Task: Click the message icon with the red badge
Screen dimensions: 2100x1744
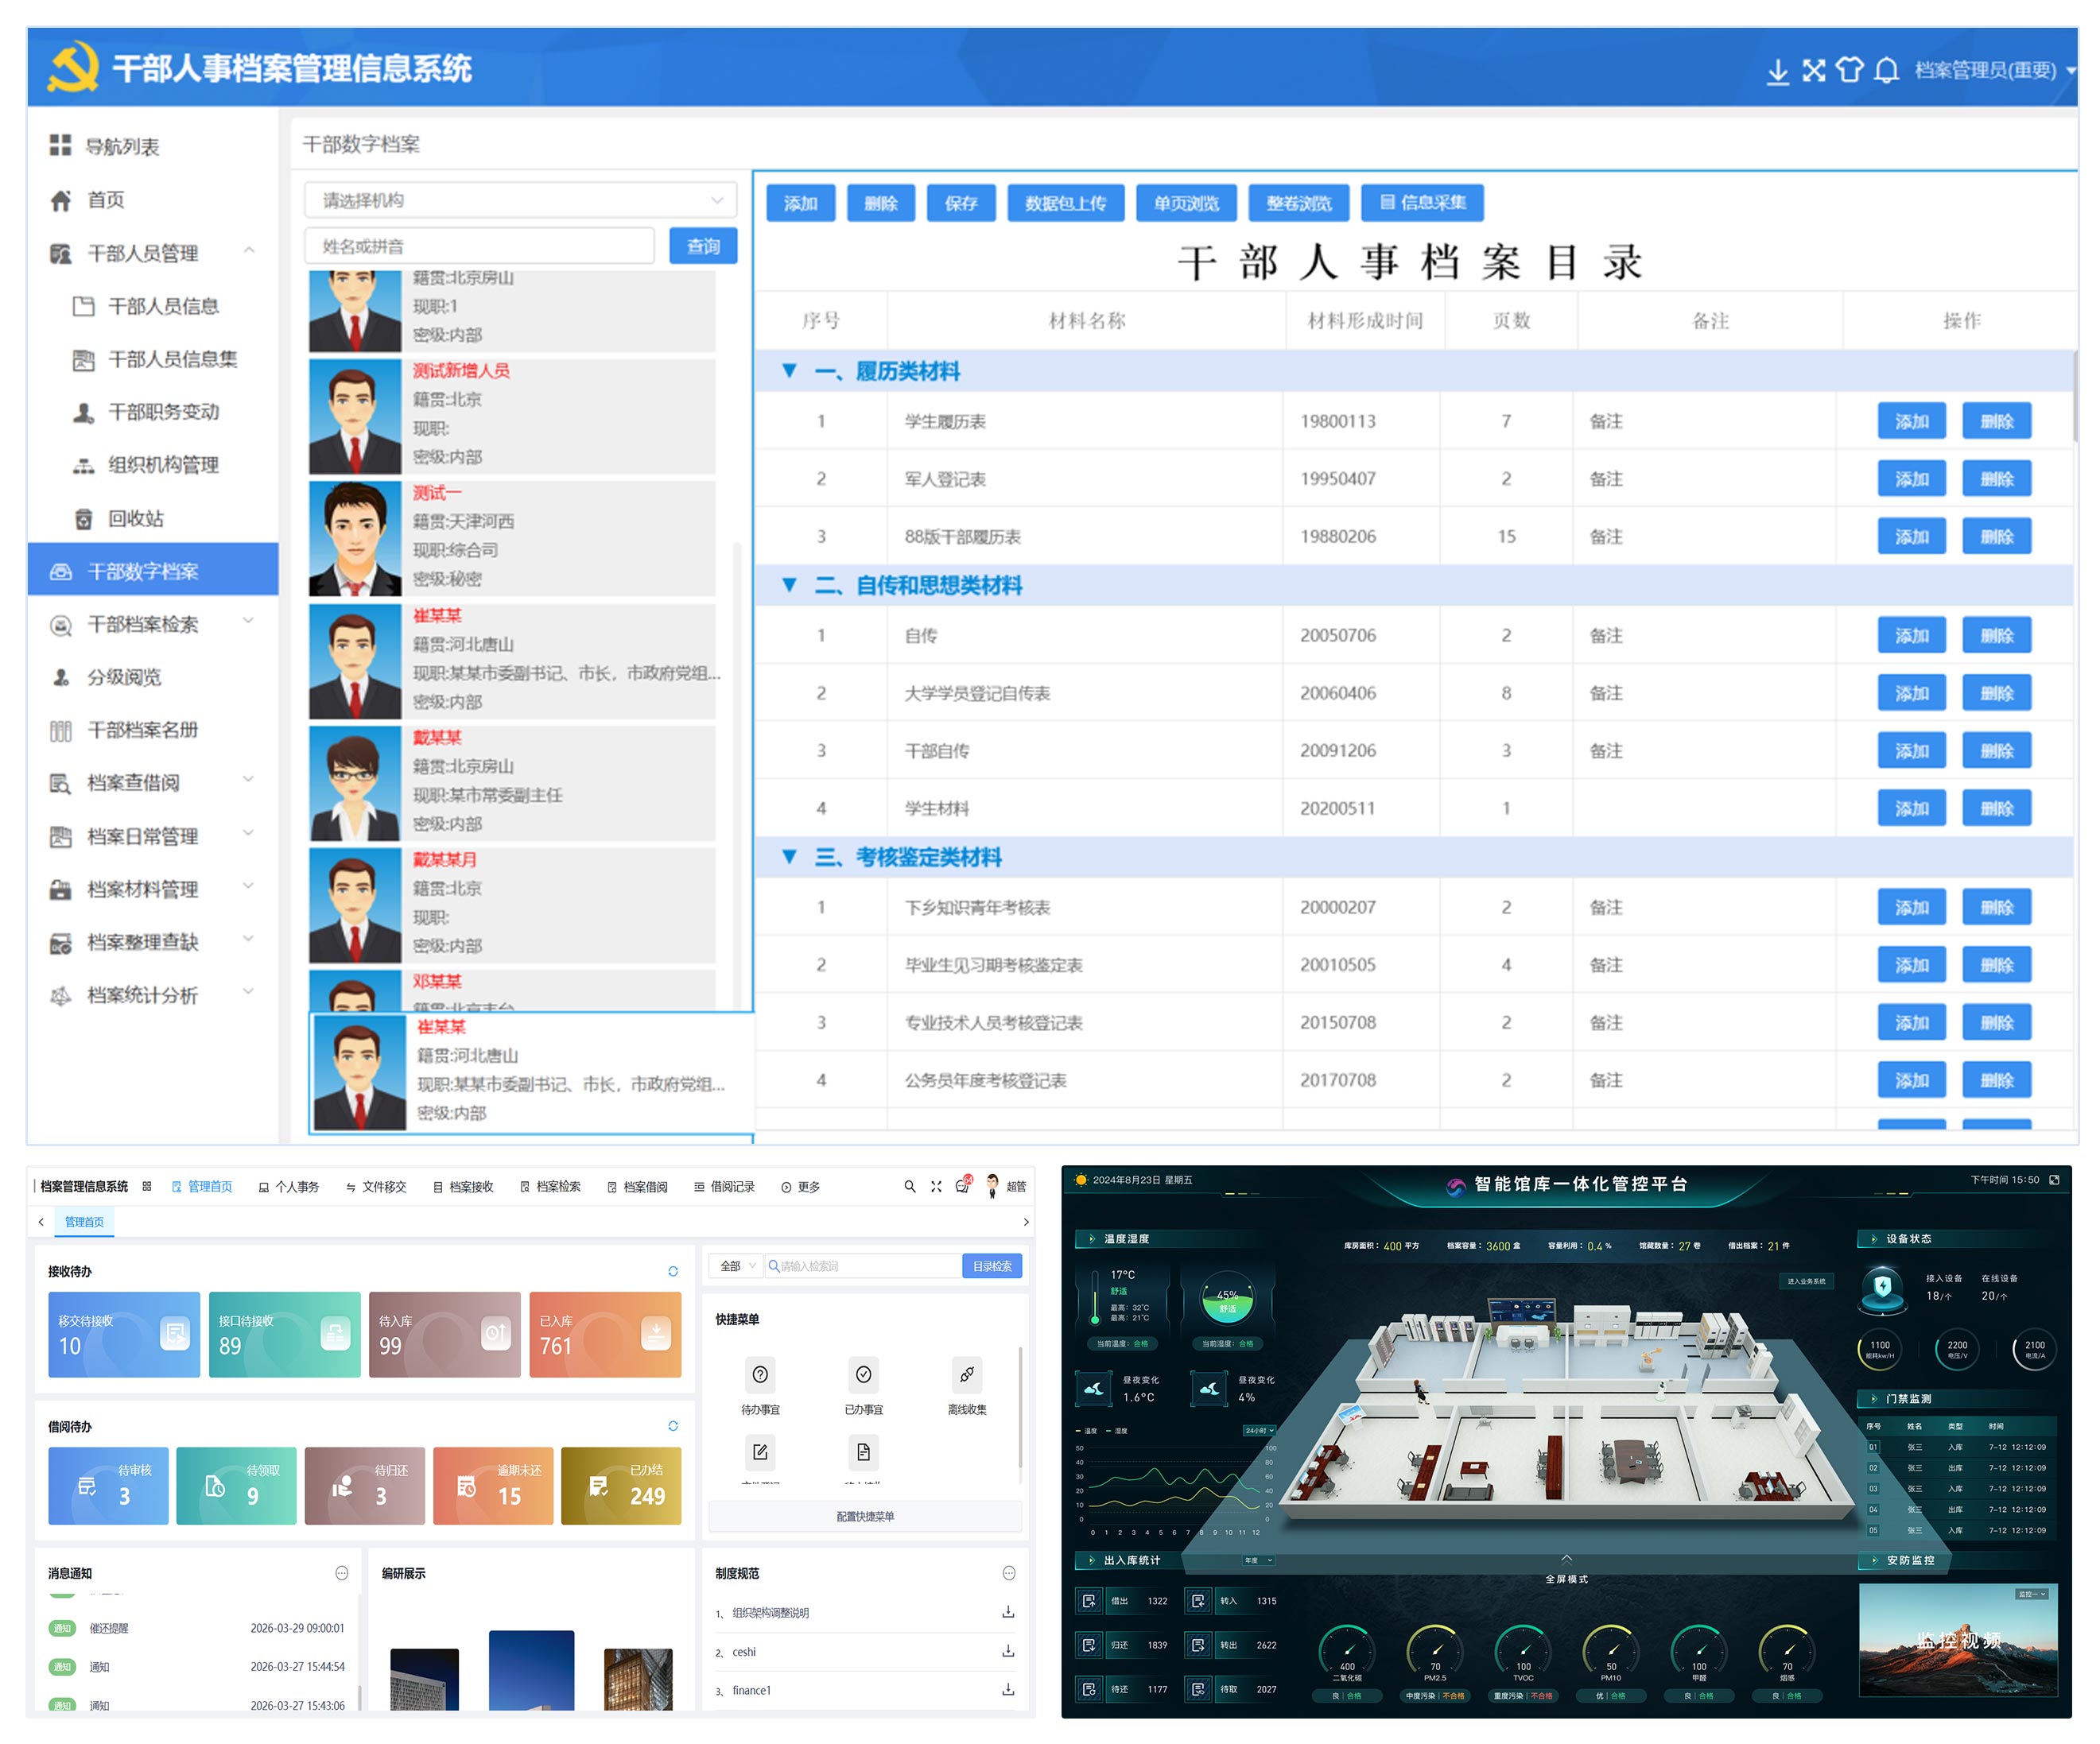Action: (962, 1186)
